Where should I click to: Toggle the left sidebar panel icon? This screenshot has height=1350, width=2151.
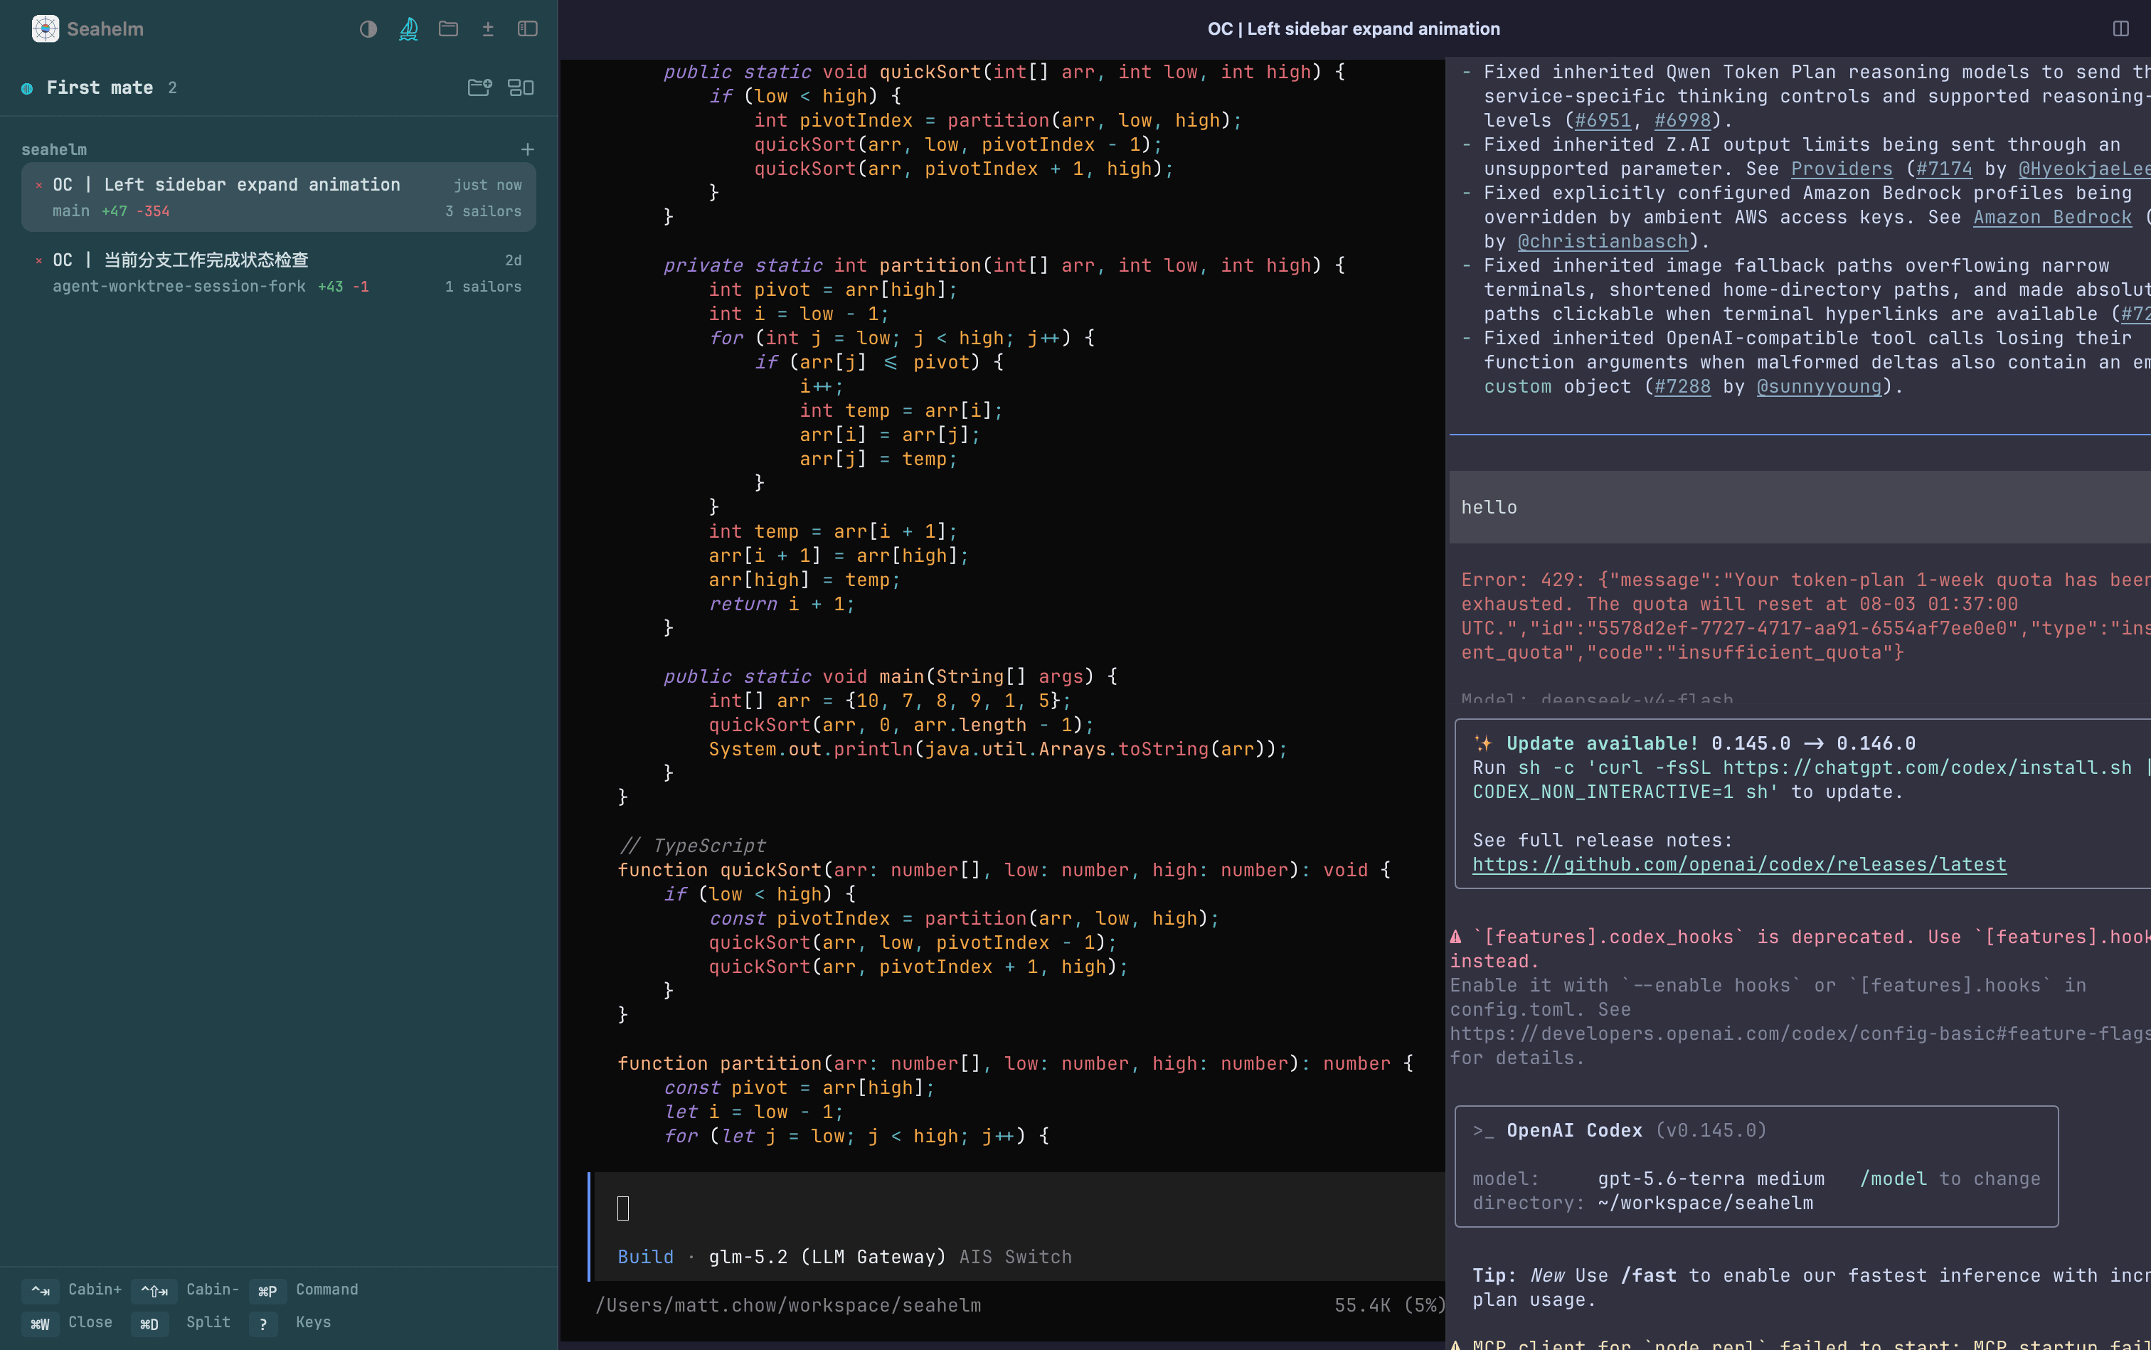[x=528, y=28]
